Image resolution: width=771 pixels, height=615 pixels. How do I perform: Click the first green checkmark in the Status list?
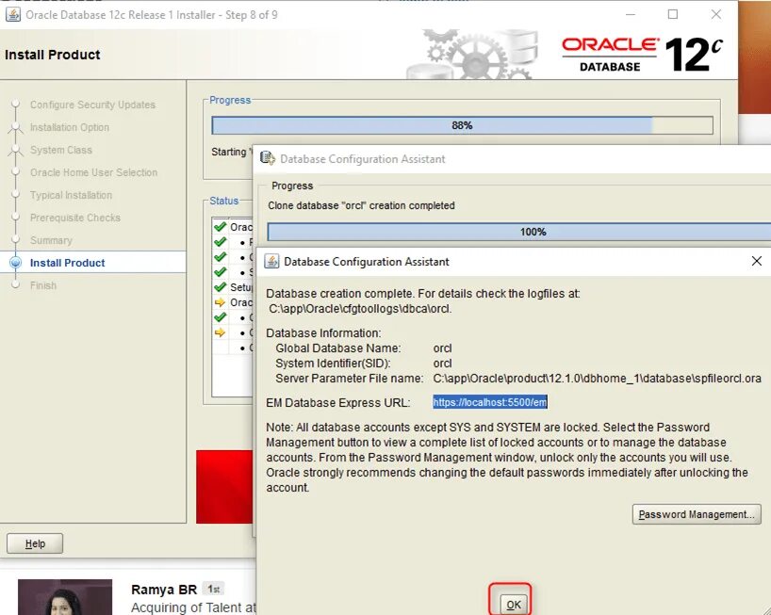point(220,226)
